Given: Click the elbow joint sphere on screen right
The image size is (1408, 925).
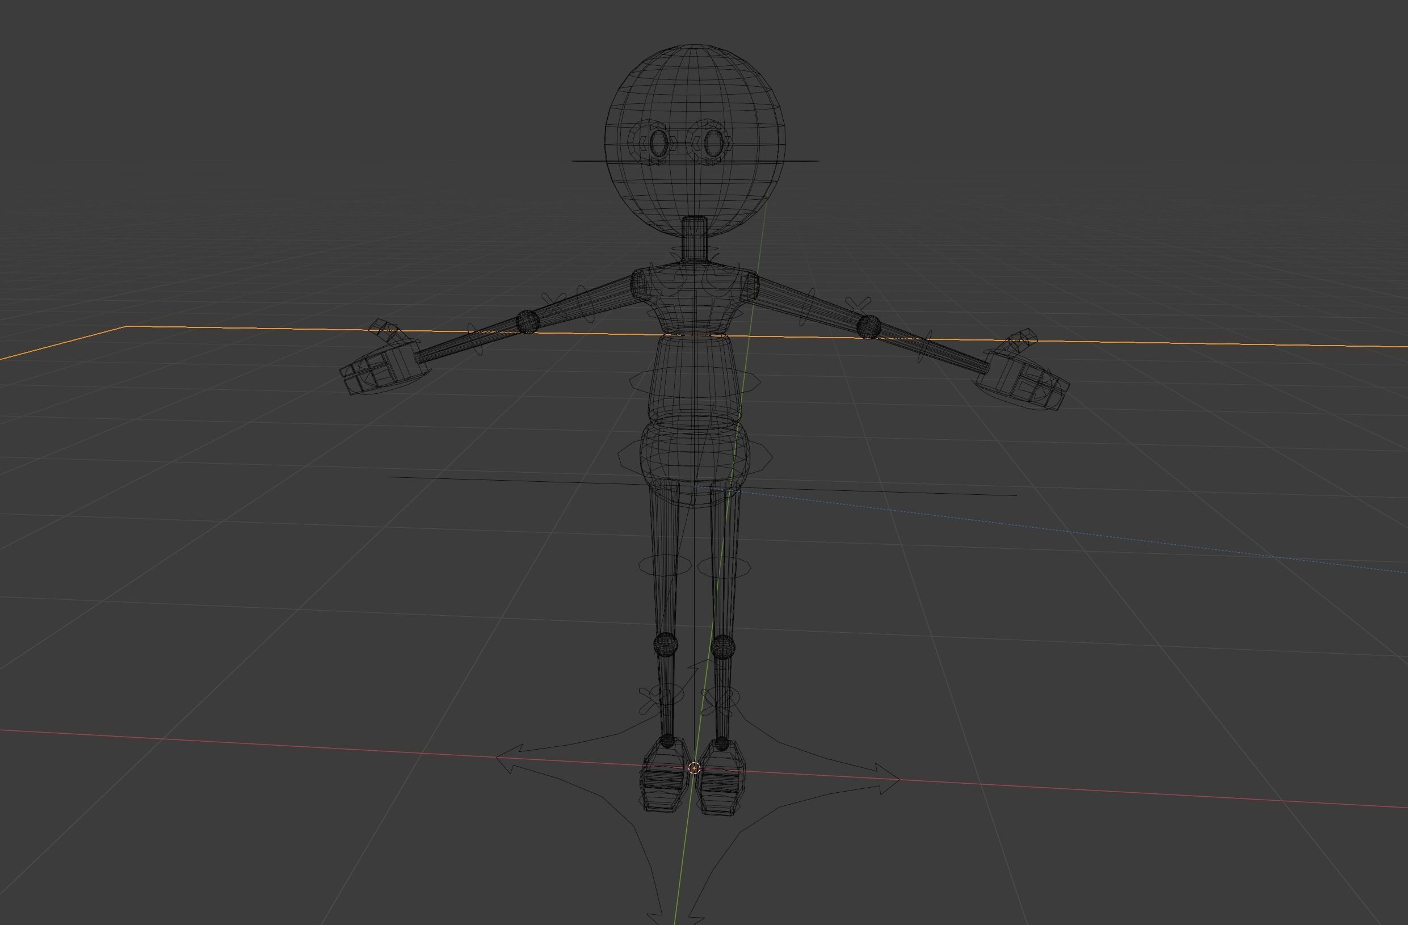Looking at the screenshot, I should [868, 326].
